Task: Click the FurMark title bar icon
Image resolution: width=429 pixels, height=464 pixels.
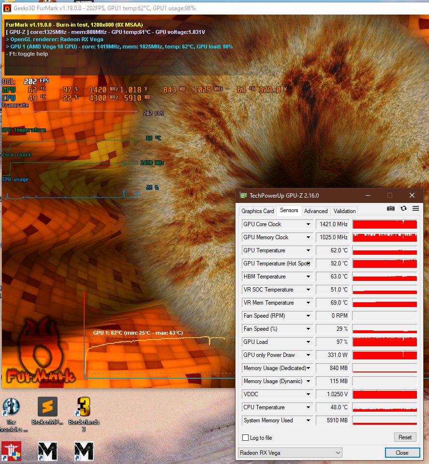Action: (x=7, y=8)
